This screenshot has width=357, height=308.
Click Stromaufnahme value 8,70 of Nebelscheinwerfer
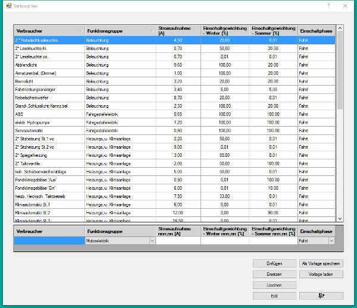178,98
